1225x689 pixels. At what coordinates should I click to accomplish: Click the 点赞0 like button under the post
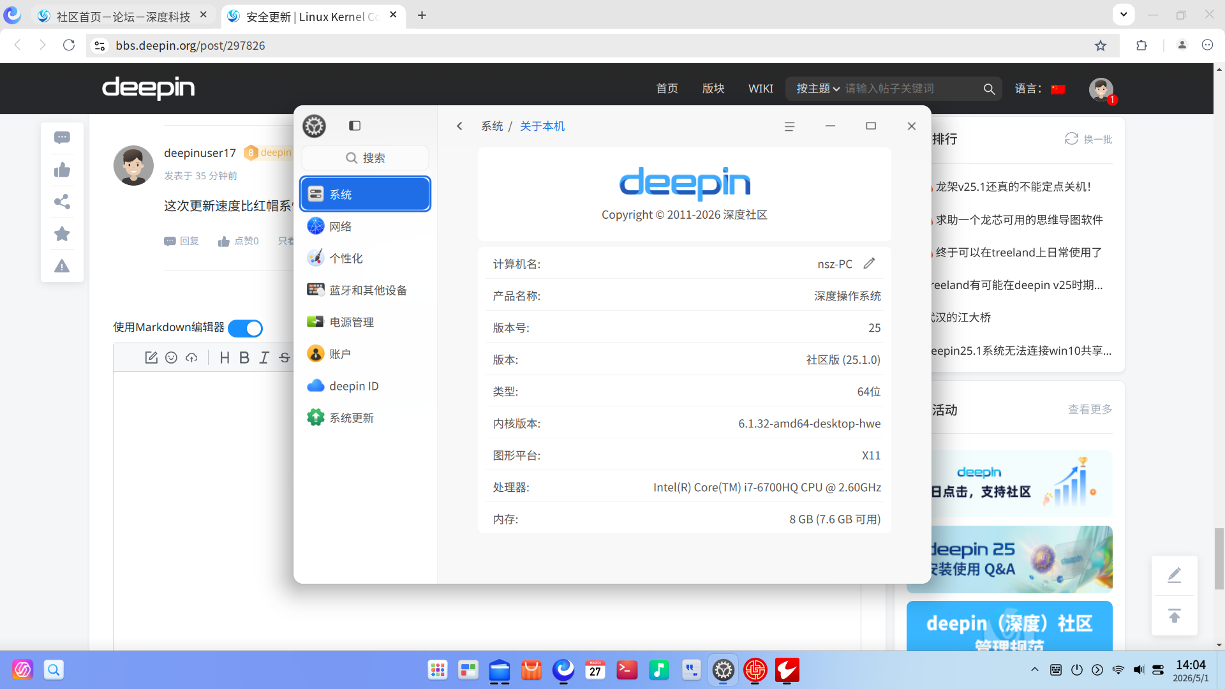[239, 241]
